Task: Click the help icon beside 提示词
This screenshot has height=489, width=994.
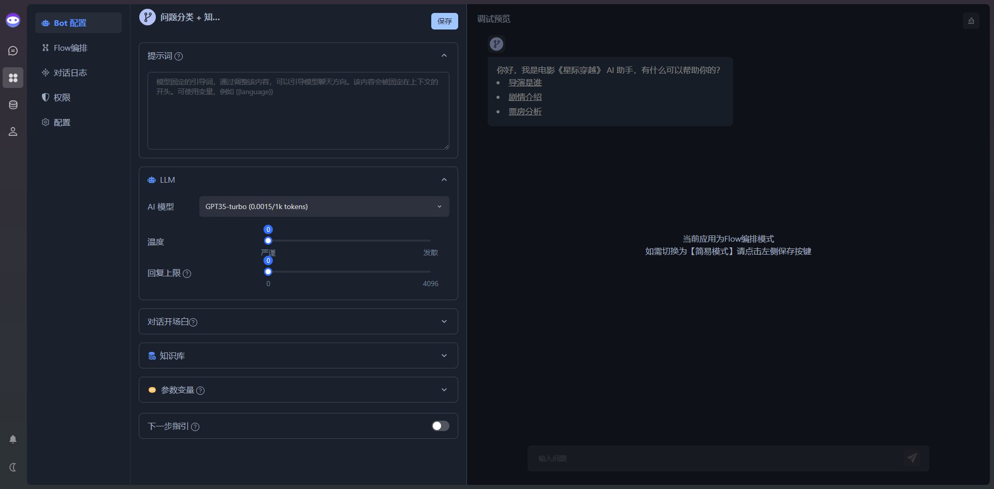Action: tap(179, 56)
